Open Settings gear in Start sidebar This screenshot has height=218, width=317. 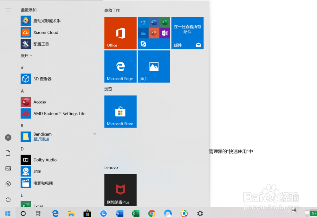pos(8,184)
